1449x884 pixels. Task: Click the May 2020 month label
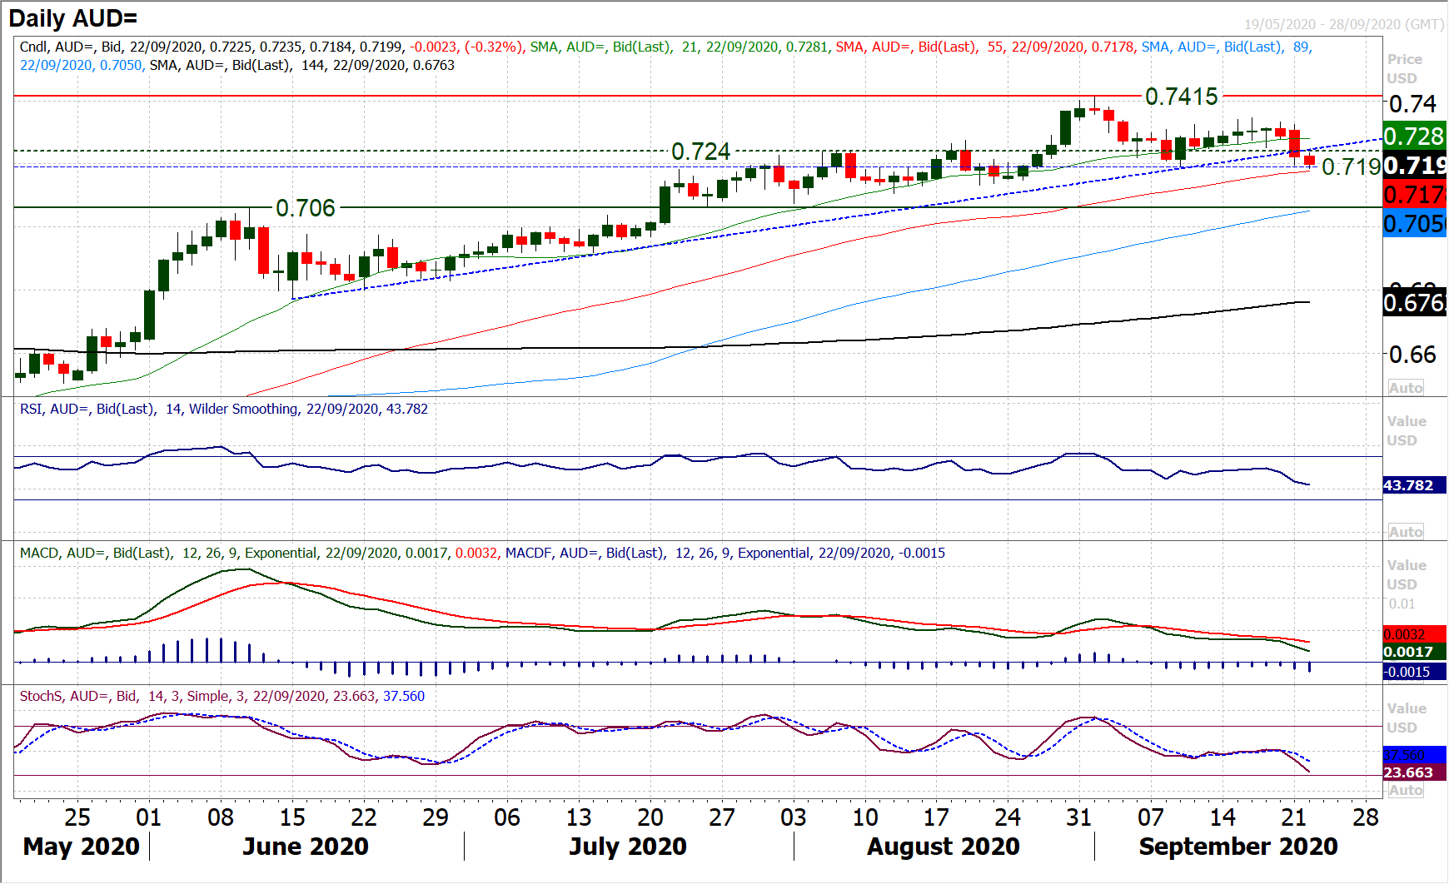(81, 847)
